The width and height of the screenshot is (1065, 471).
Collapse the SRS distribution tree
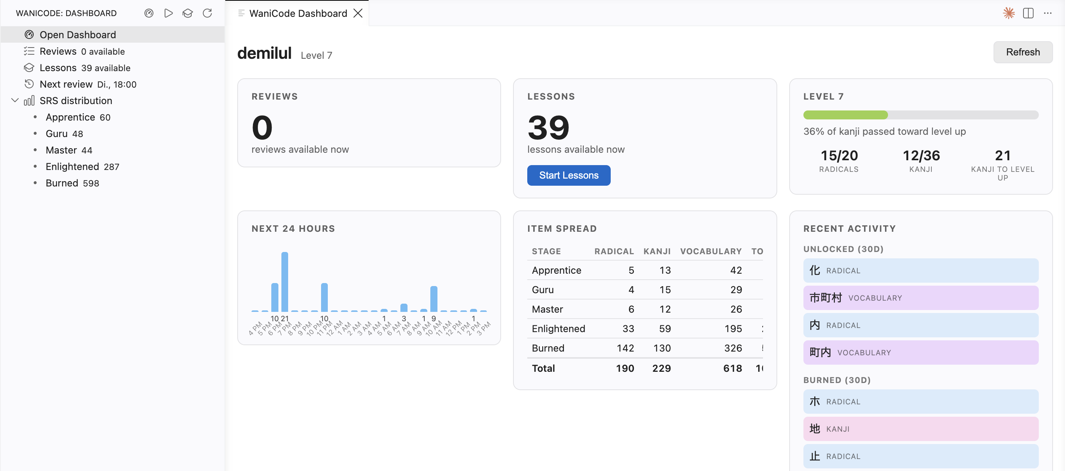point(15,100)
